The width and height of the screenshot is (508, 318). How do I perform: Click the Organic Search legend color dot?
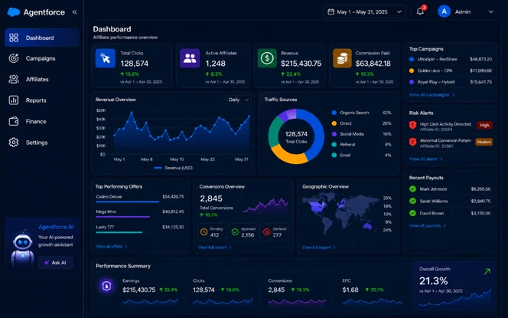pyautogui.click(x=334, y=113)
